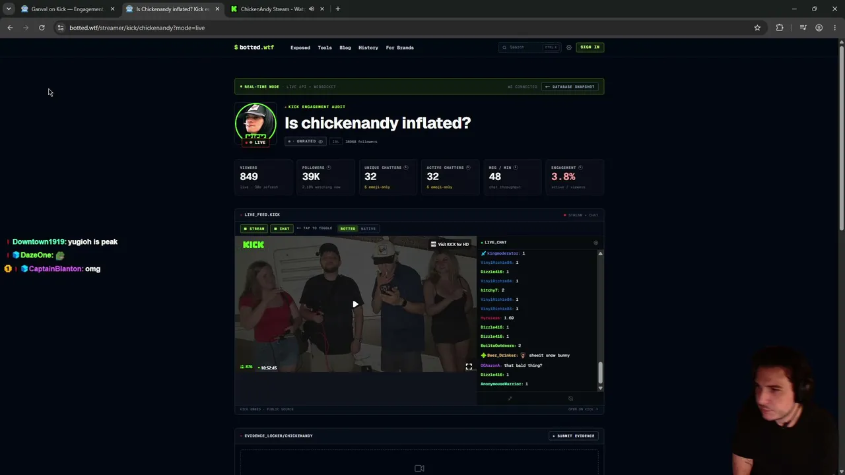
Task: Open the browser extensions menu
Action: pyautogui.click(x=780, y=28)
